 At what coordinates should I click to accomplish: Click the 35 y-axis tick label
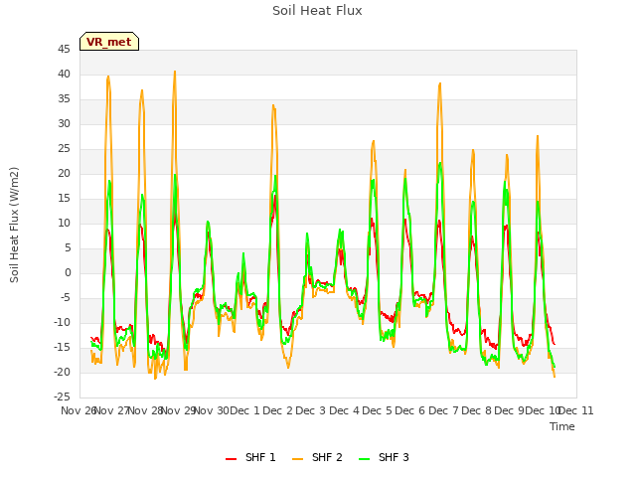[64, 99]
